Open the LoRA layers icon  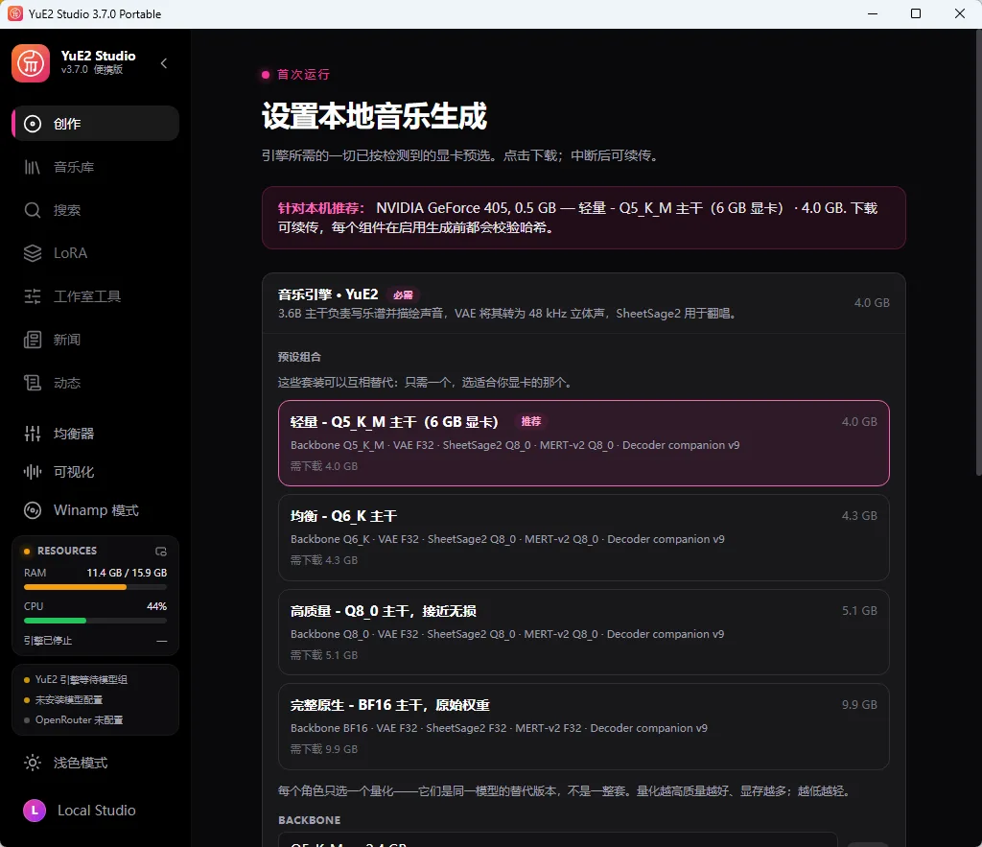(33, 253)
